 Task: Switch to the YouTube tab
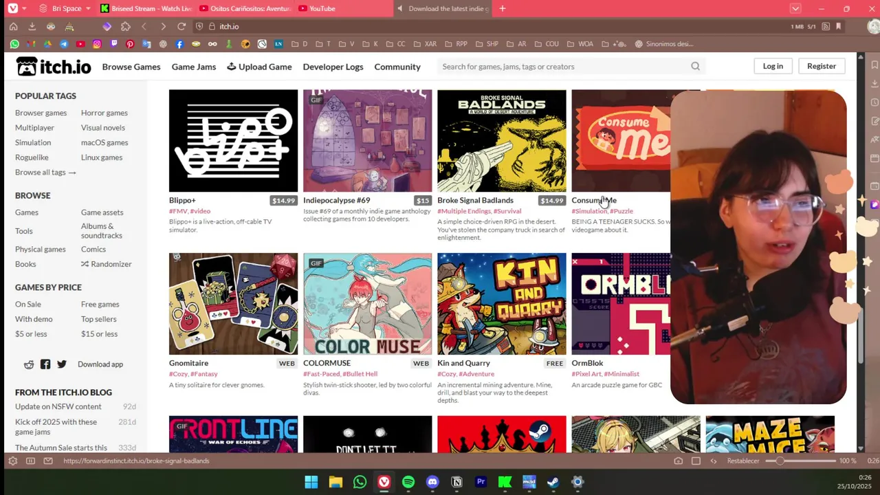(x=344, y=8)
